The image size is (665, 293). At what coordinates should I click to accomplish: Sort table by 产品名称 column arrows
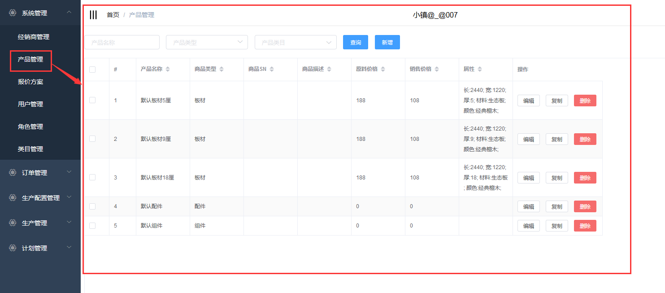coord(168,70)
